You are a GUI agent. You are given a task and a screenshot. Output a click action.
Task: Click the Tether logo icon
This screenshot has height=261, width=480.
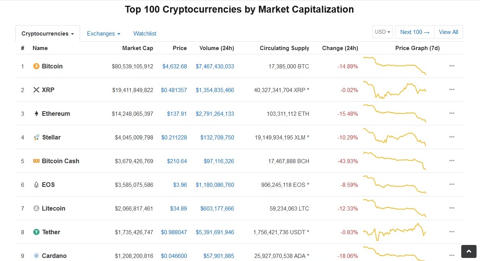point(36,232)
